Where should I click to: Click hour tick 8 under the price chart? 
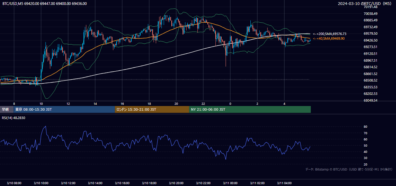pos(14,104)
